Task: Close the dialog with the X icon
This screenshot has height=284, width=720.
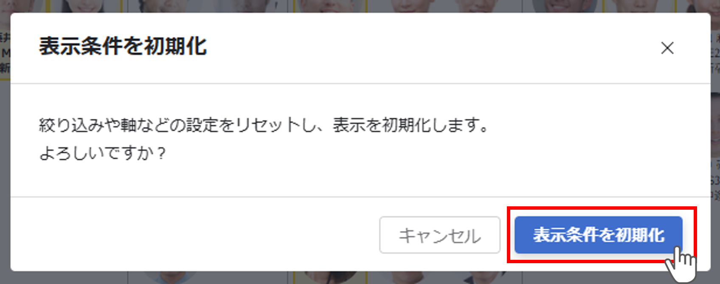Action: [667, 48]
